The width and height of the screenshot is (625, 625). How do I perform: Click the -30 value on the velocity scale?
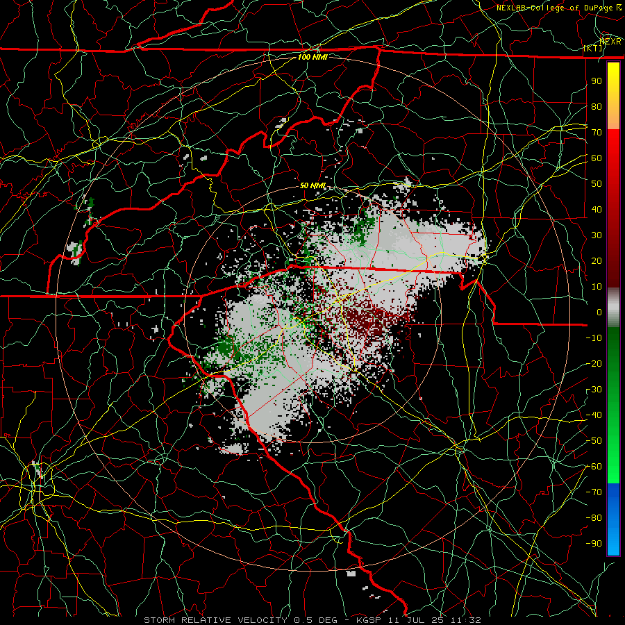594,390
